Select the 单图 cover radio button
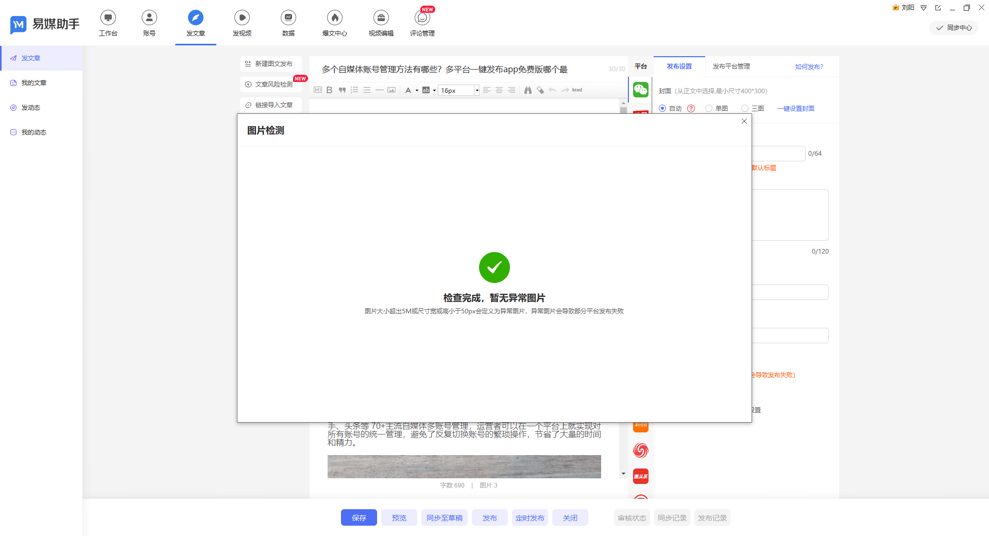Screen dimensions: 989x536 (x=709, y=108)
